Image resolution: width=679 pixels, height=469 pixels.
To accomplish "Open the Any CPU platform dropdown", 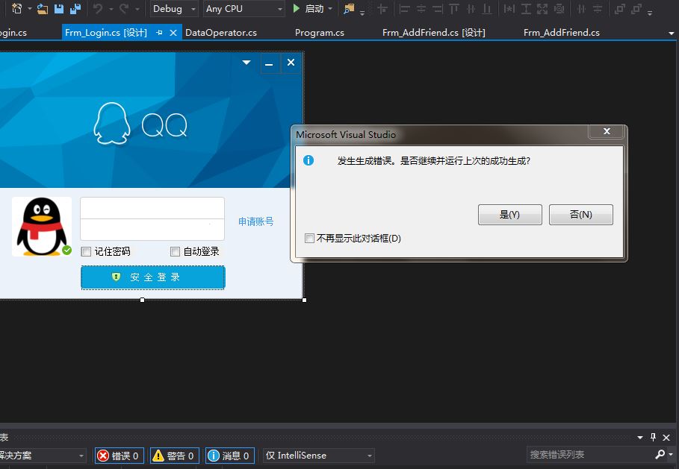I will click(244, 9).
